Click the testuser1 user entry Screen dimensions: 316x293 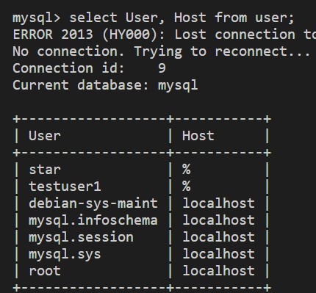coord(65,187)
